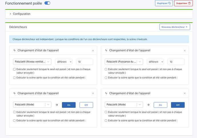
Task: Click the Dupliquer button
Action: pos(164,3)
